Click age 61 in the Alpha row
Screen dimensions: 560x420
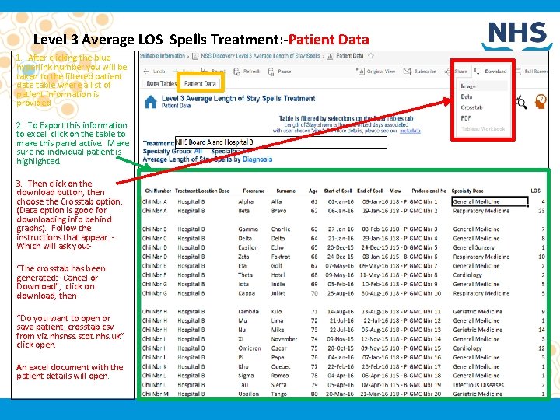pyautogui.click(x=314, y=201)
